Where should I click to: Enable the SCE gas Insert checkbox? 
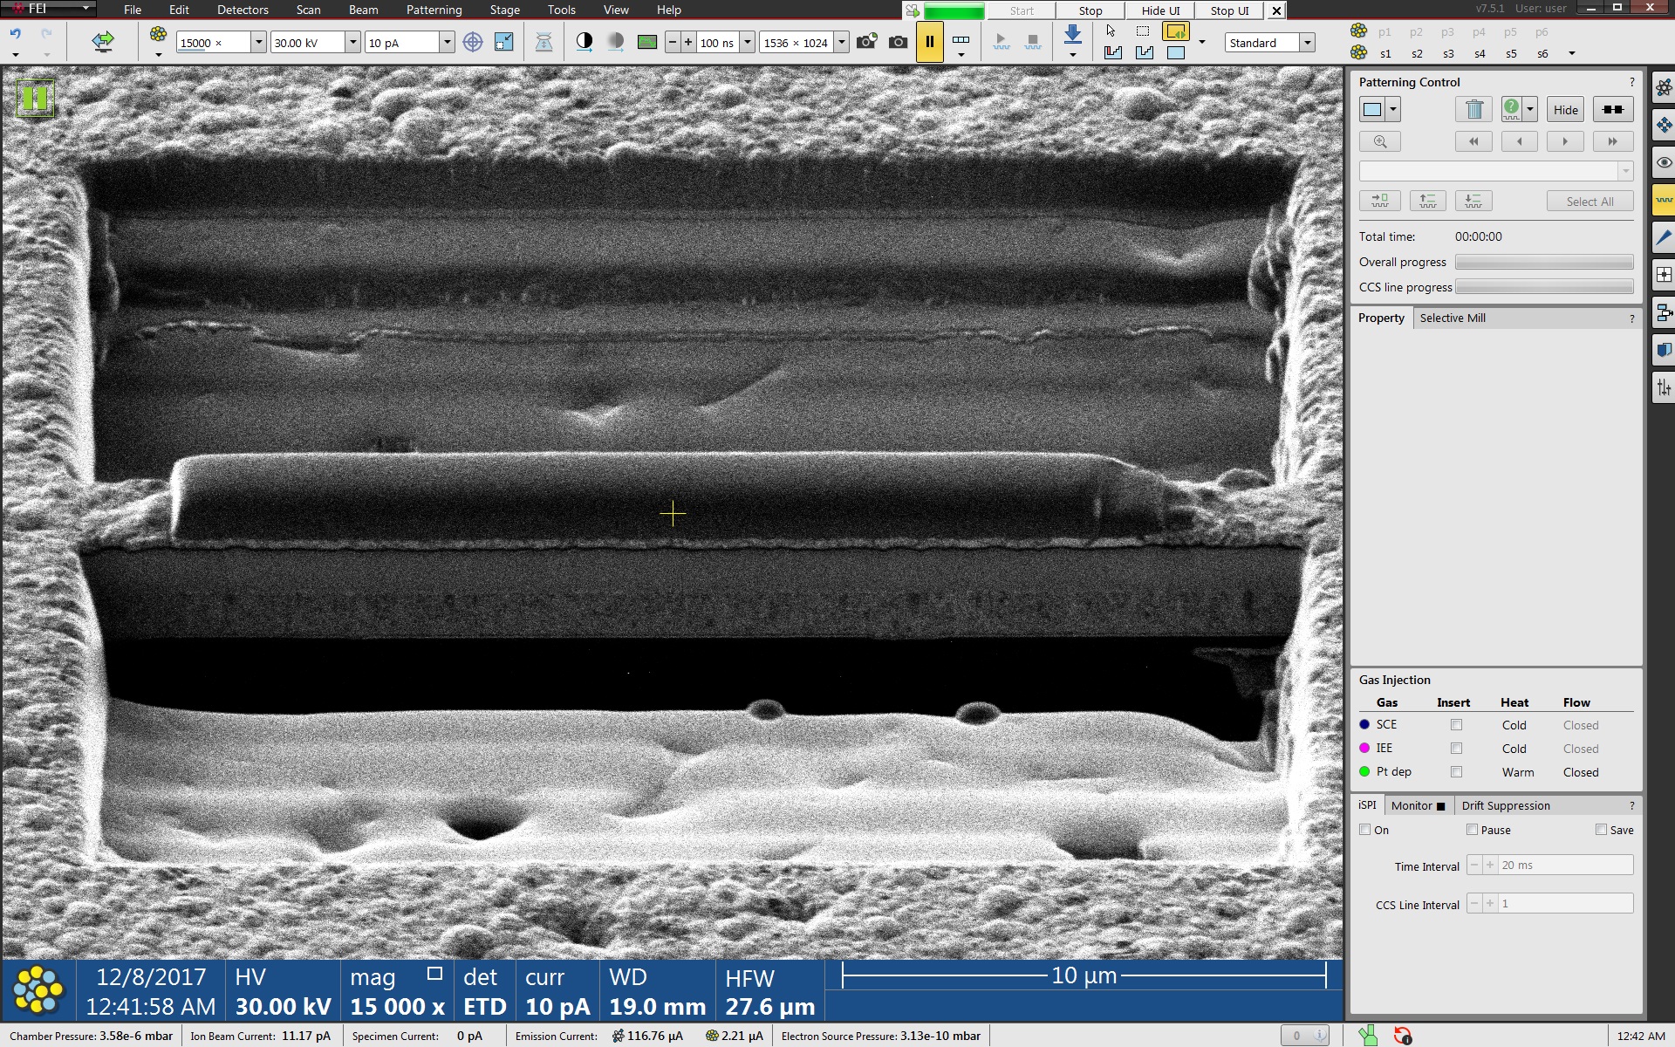click(1456, 725)
